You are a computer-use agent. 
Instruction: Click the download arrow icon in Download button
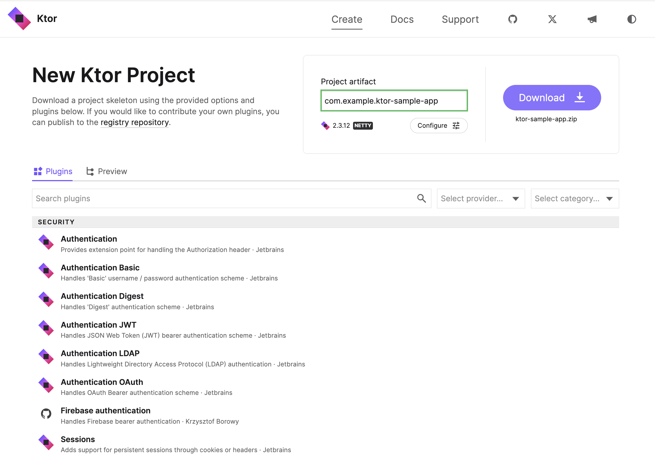coord(579,97)
